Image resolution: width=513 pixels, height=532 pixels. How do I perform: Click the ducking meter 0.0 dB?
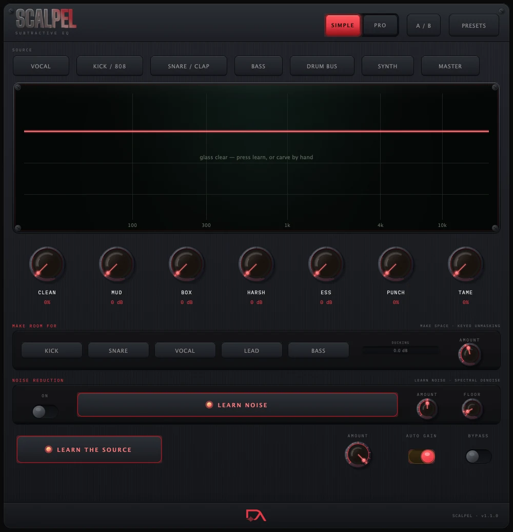401,351
